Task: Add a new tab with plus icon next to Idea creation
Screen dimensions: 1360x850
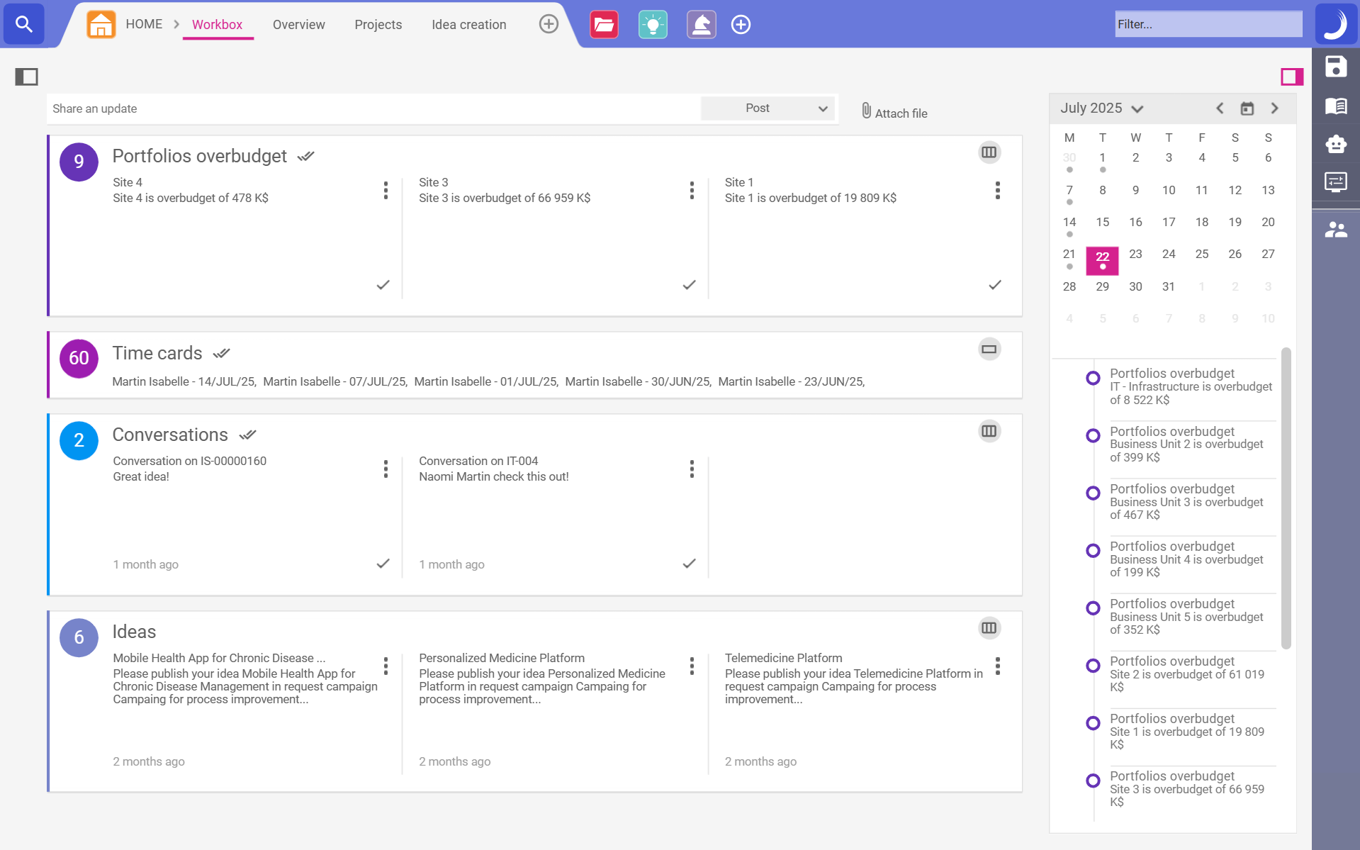Action: pyautogui.click(x=549, y=24)
